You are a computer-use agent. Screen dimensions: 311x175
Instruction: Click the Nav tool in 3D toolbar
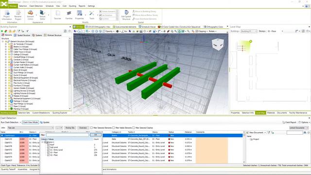click(124, 31)
